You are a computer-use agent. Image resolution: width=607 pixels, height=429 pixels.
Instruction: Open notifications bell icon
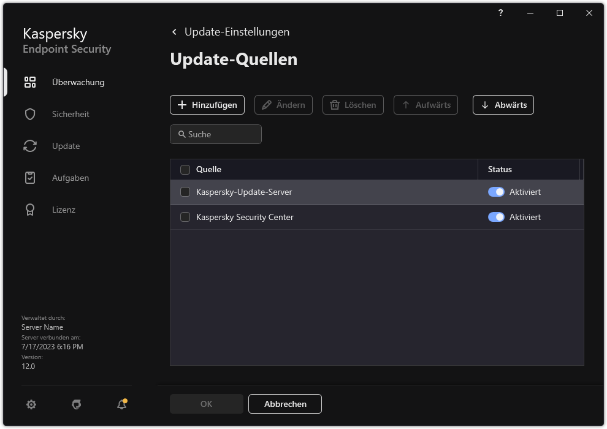122,404
